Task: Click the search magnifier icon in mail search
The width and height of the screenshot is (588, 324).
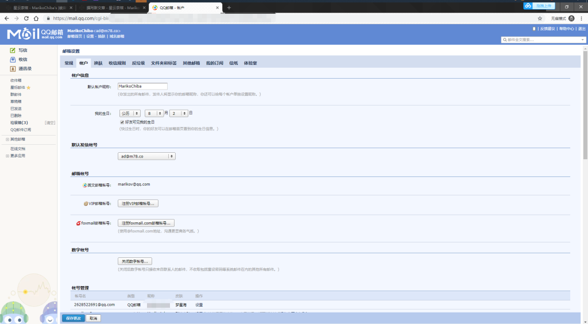Action: tap(505, 40)
